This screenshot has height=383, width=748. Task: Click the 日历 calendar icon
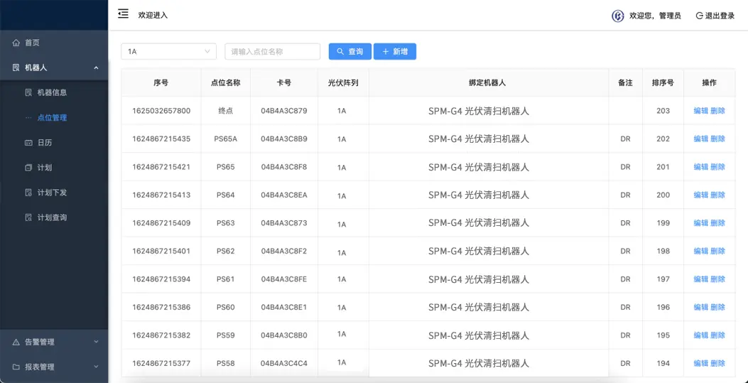(x=28, y=143)
